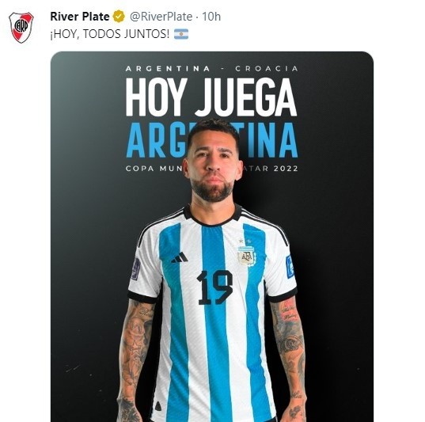This screenshot has height=422, width=425.
Task: Click the ARGENTINA - CROACIA caption
Action: [x=212, y=69]
